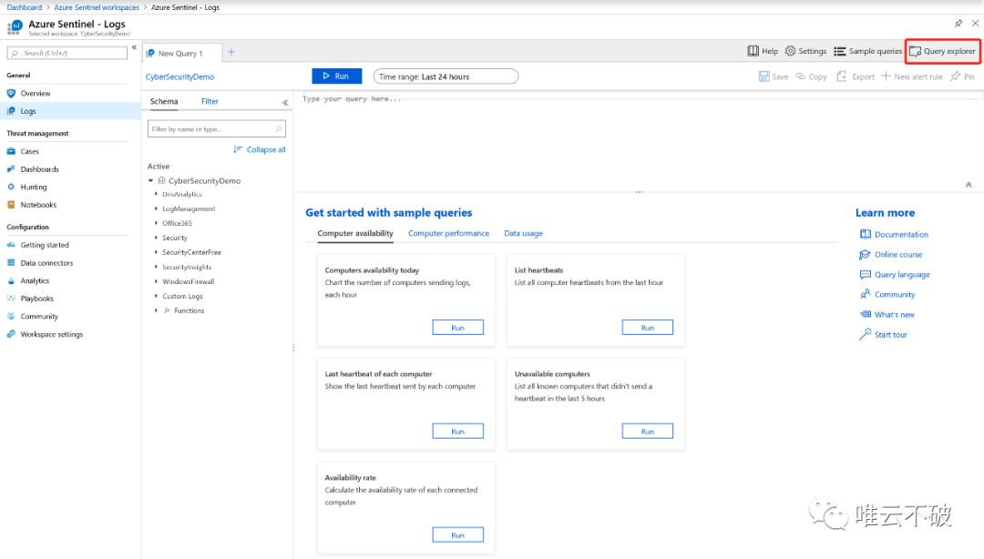
Task: Collapse the query editor with the up chevron
Action: 969,185
